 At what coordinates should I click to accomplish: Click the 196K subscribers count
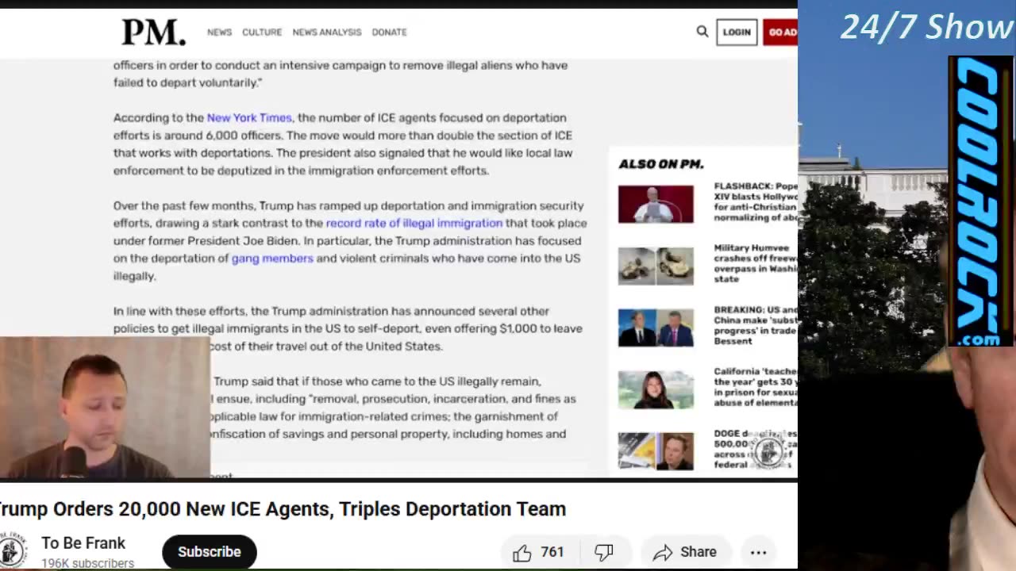[x=87, y=563]
